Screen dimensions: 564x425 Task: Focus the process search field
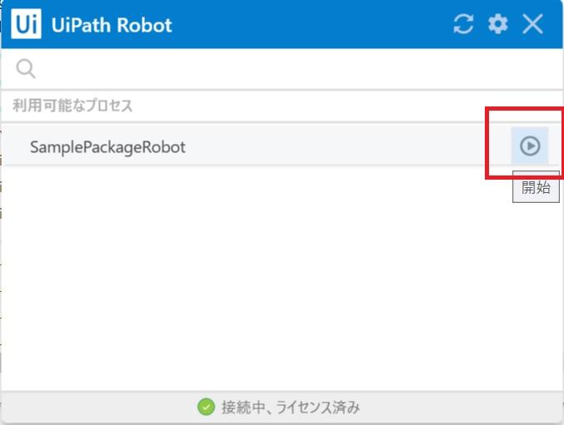[250, 68]
